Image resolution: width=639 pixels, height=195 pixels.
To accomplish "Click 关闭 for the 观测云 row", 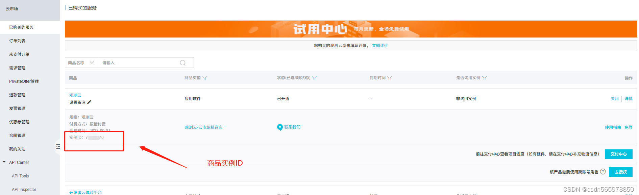I will tap(615, 99).
